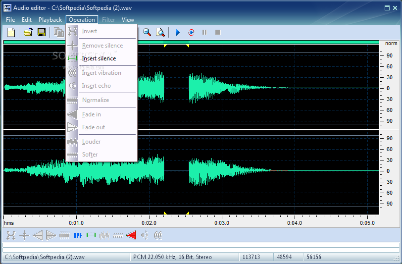Image resolution: width=402 pixels, height=264 pixels.
Task: Click the Fade out icon in the bottom toolbar
Action: 51,235
